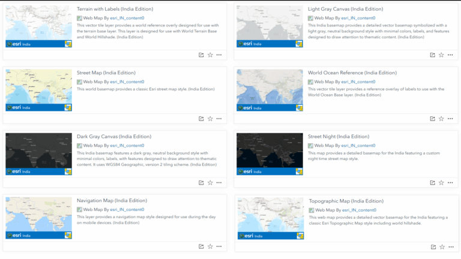
Task: Open the Dark Gray Canvas thumbnail
Action: point(38,154)
